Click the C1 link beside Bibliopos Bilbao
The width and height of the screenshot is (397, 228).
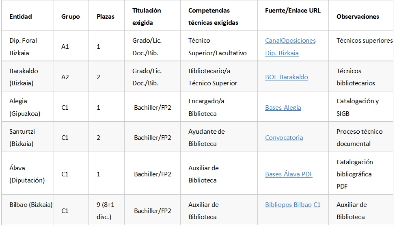click(x=317, y=205)
